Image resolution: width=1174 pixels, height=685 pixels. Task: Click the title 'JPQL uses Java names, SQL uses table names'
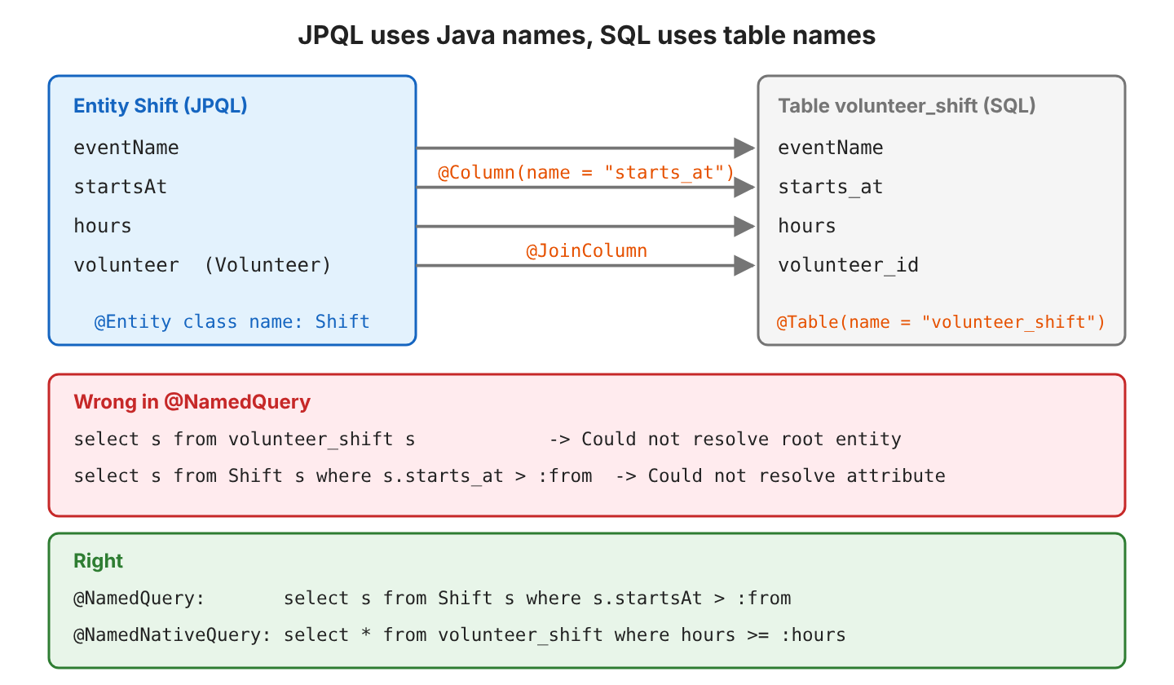pos(586,35)
